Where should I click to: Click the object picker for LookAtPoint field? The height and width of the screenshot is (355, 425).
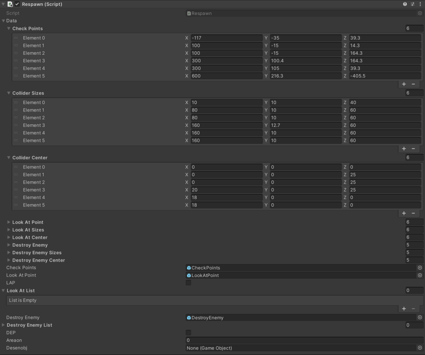click(x=420, y=275)
